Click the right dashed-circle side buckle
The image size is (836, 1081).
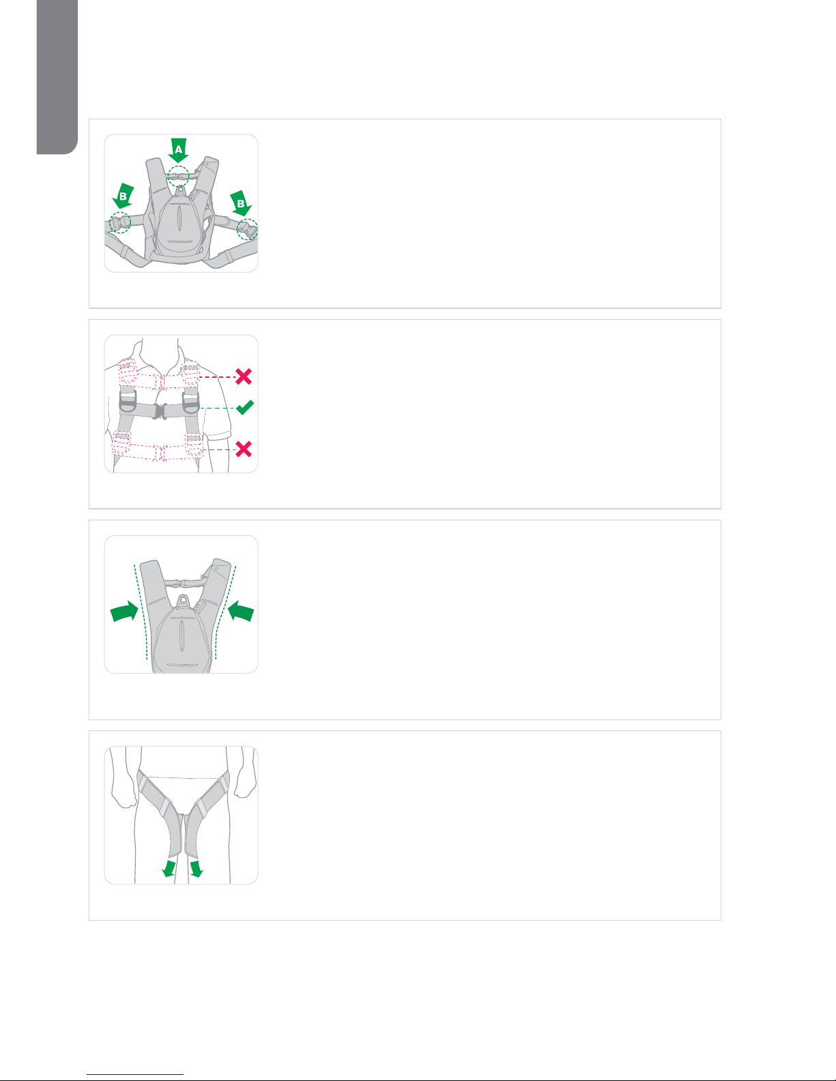pos(247,229)
